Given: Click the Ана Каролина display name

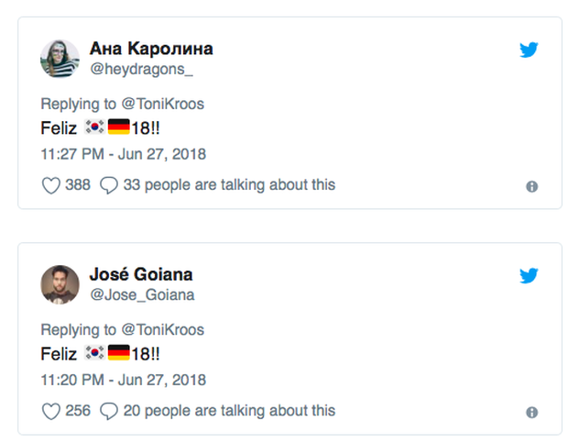Looking at the screenshot, I should (150, 49).
